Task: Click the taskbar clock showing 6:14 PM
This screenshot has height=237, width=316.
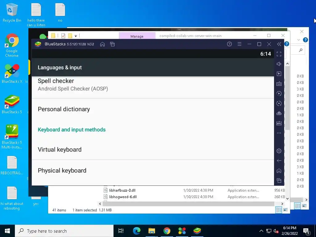Action: pyautogui.click(x=289, y=231)
